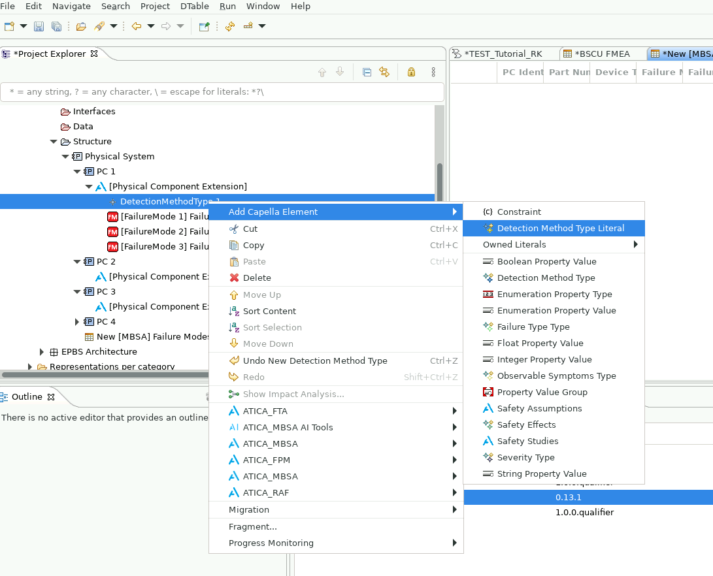
Task: Click the Constraint {c} icon in submenu
Action: click(x=488, y=212)
